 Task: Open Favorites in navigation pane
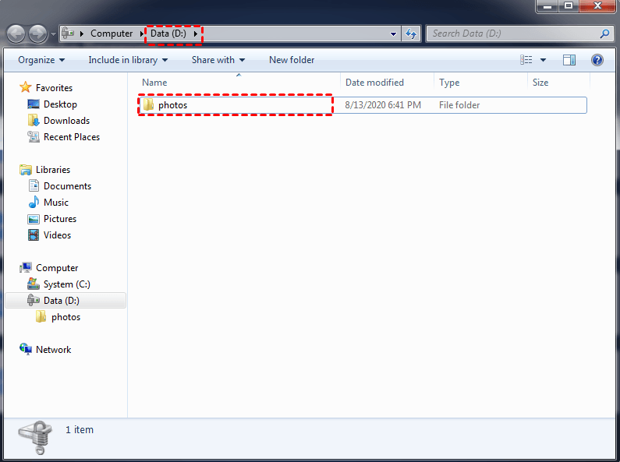pyautogui.click(x=54, y=88)
